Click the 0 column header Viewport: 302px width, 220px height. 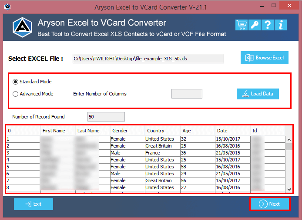tap(23, 131)
